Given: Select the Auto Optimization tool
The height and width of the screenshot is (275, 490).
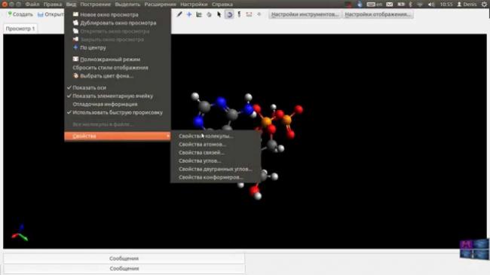Looking at the screenshot, I should click(x=239, y=14).
